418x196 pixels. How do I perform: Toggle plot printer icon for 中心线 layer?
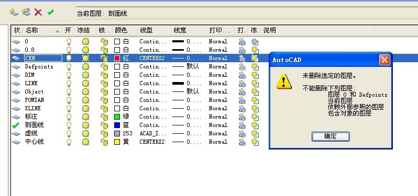[x=242, y=142]
